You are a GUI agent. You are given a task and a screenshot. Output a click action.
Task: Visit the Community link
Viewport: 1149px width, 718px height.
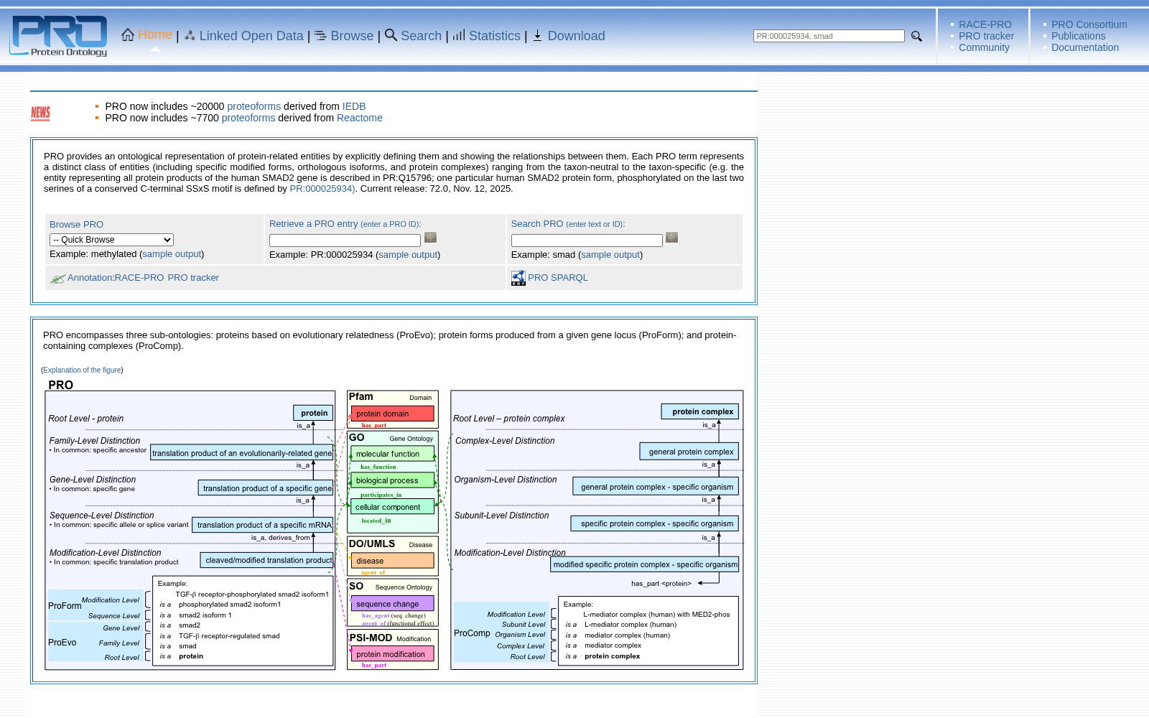click(x=984, y=47)
